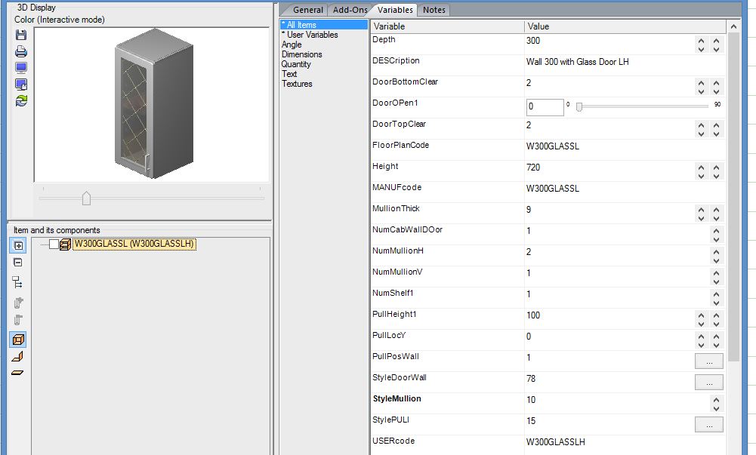Screen dimensions: 756x455
Task: Click the printer icon beside the 3D view
Action: (x=21, y=52)
